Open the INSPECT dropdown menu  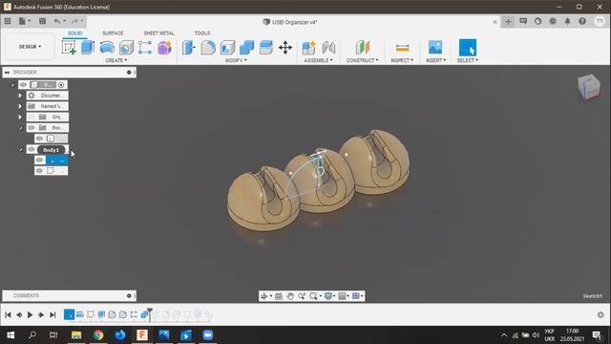pyautogui.click(x=402, y=60)
